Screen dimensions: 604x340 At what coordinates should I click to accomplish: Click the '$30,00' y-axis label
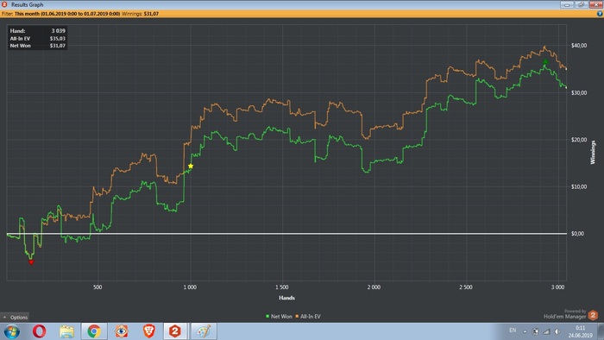pos(579,93)
